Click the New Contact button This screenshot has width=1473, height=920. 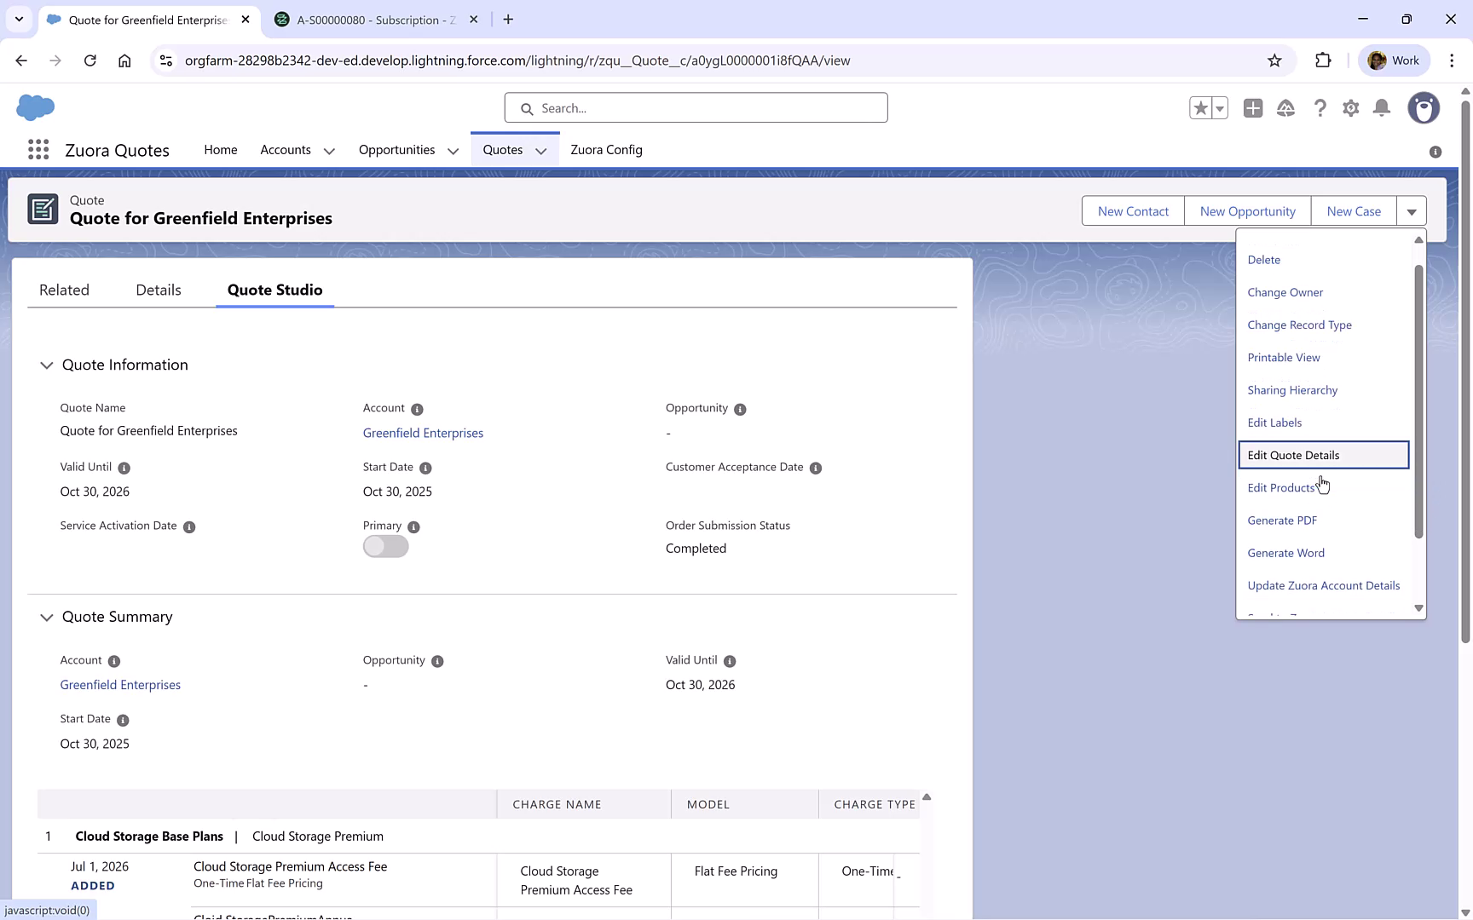tap(1133, 210)
